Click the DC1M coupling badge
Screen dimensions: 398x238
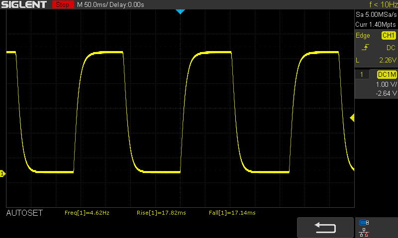(387, 74)
